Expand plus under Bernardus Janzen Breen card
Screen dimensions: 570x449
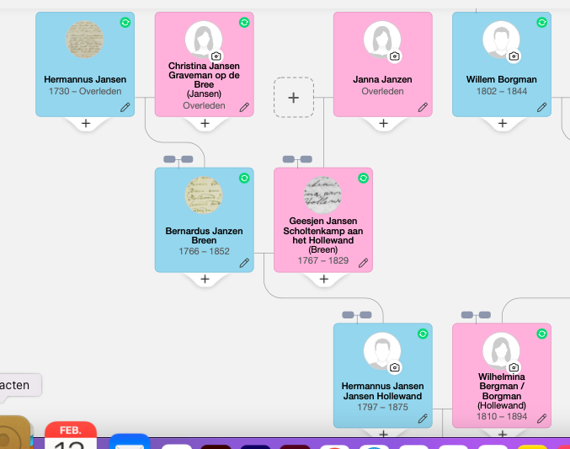(x=205, y=279)
